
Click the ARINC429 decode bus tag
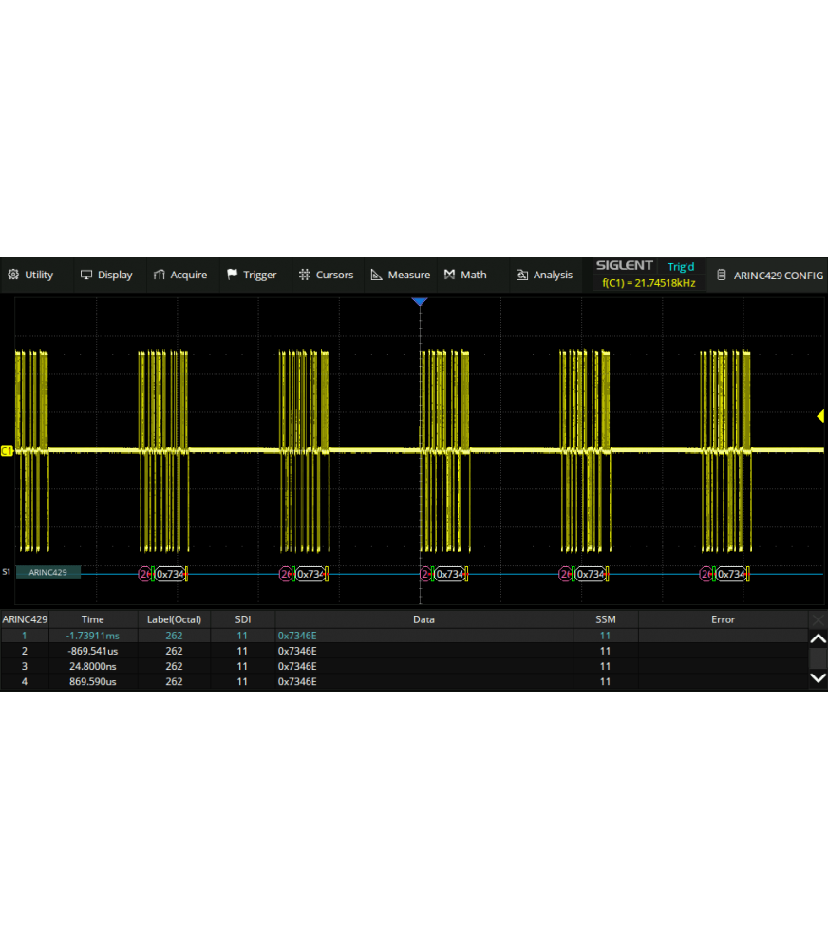(47, 573)
